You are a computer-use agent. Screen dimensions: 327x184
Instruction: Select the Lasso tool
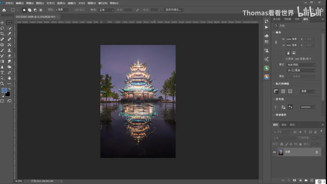click(x=2, y=28)
